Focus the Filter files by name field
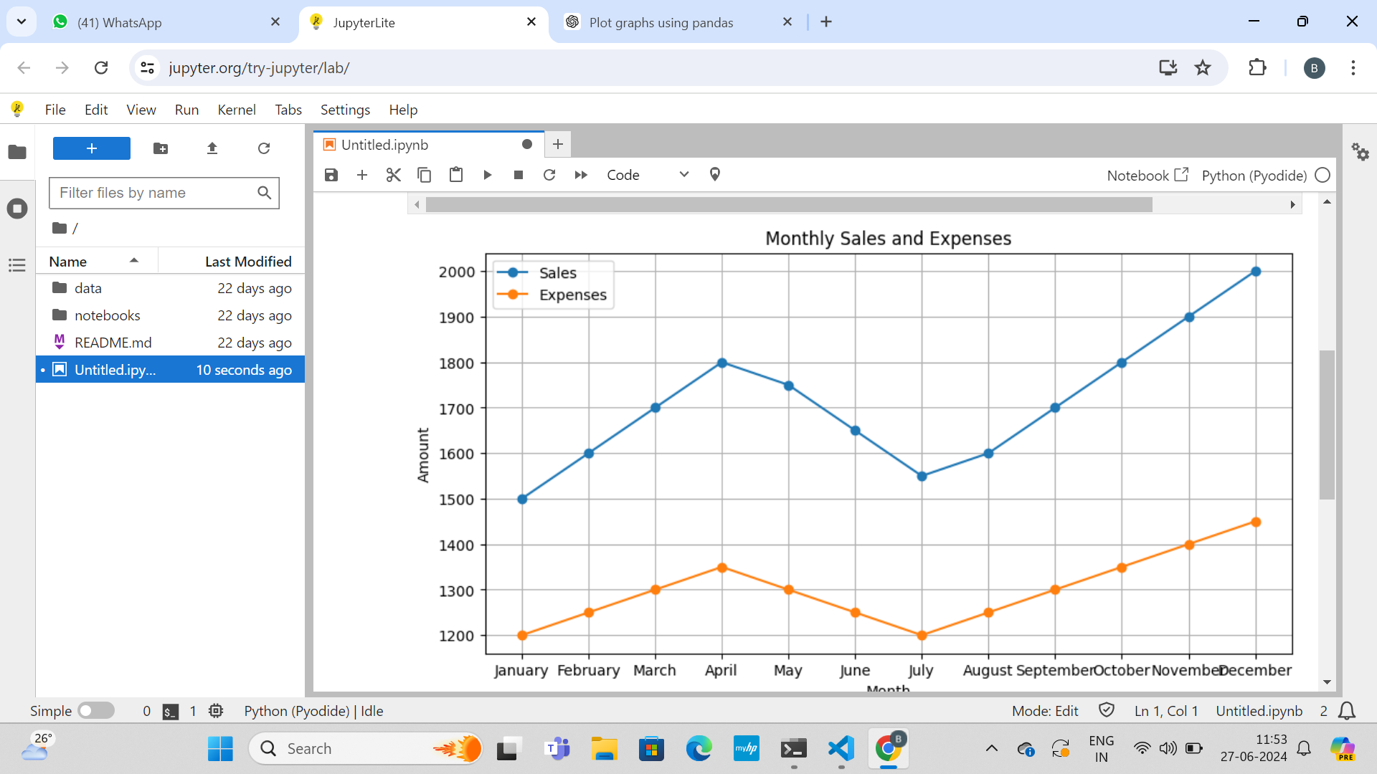This screenshot has height=774, width=1377. 154,193
